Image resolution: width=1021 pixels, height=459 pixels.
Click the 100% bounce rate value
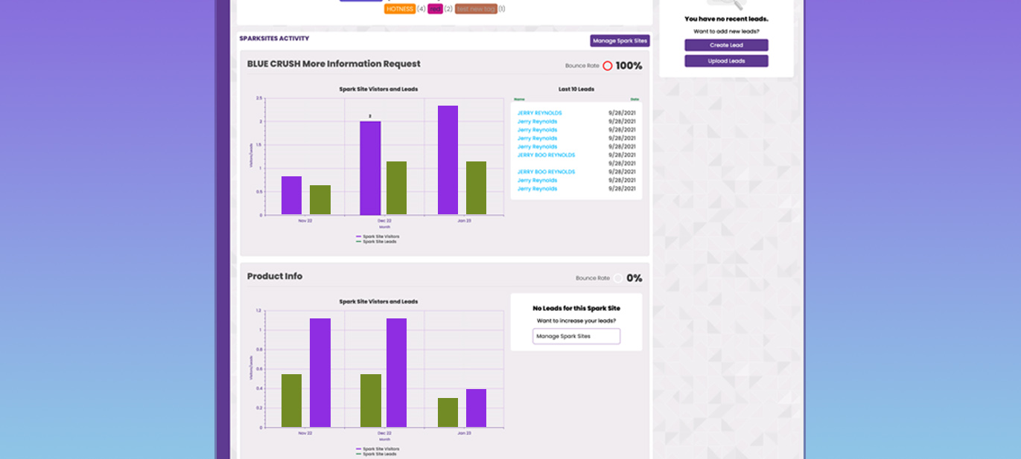pos(629,65)
